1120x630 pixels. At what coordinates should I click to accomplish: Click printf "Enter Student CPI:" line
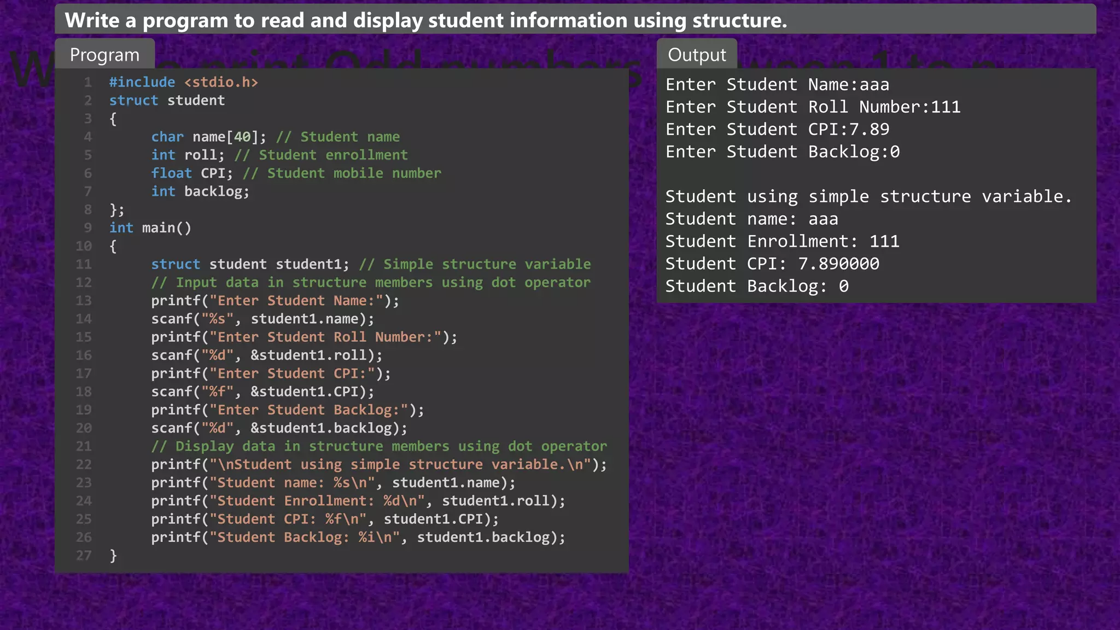coord(271,373)
